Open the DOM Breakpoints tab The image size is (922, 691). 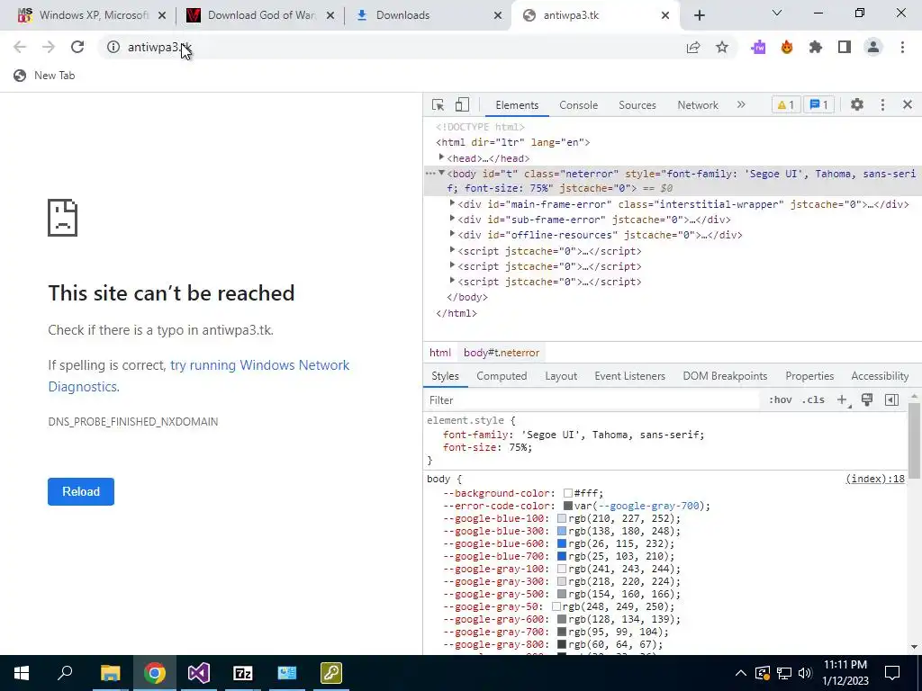pyautogui.click(x=725, y=376)
